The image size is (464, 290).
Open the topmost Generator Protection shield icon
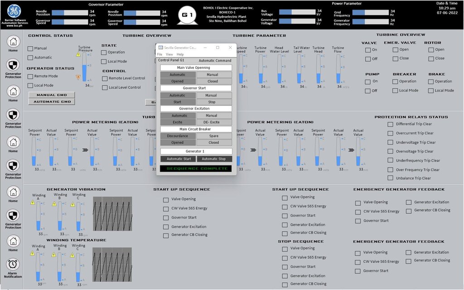13,65
